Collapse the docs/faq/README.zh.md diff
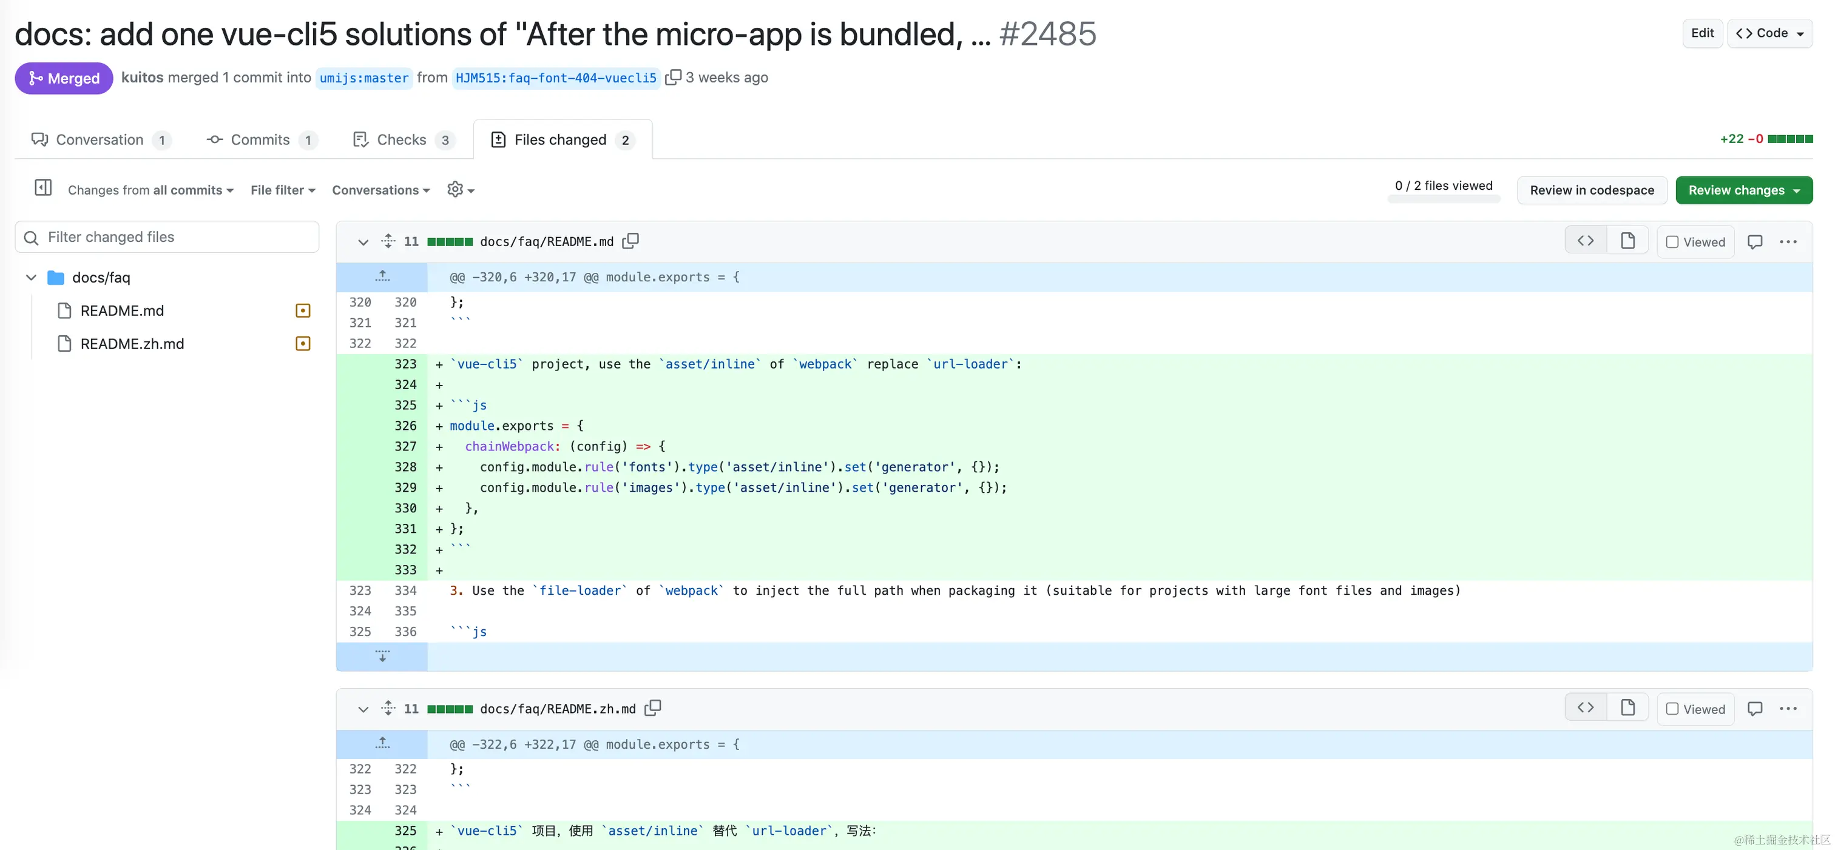Viewport: 1835px width, 850px height. [363, 709]
